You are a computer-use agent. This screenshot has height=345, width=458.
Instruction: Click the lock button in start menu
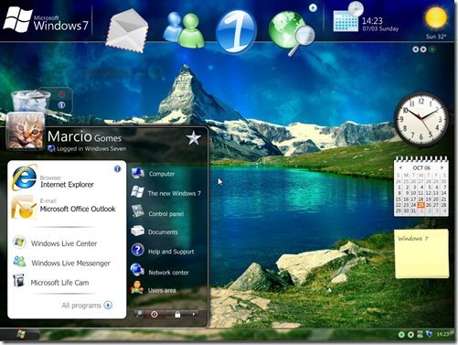point(177,314)
